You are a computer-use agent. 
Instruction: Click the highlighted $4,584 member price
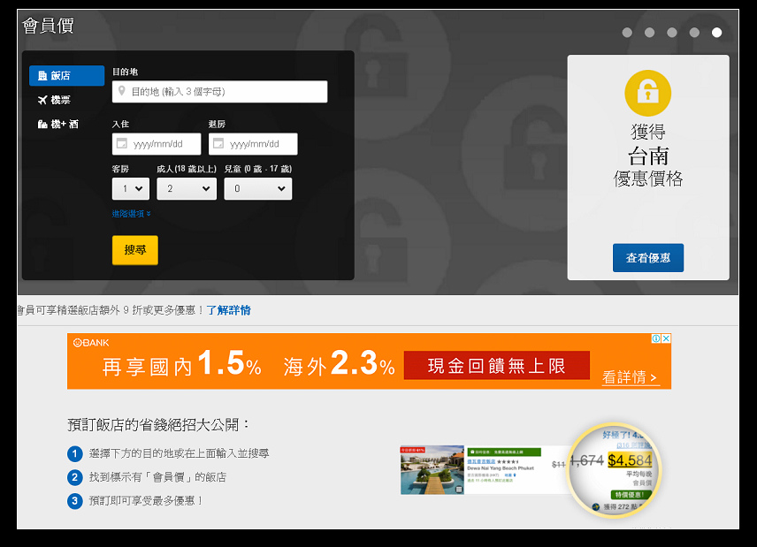(630, 460)
